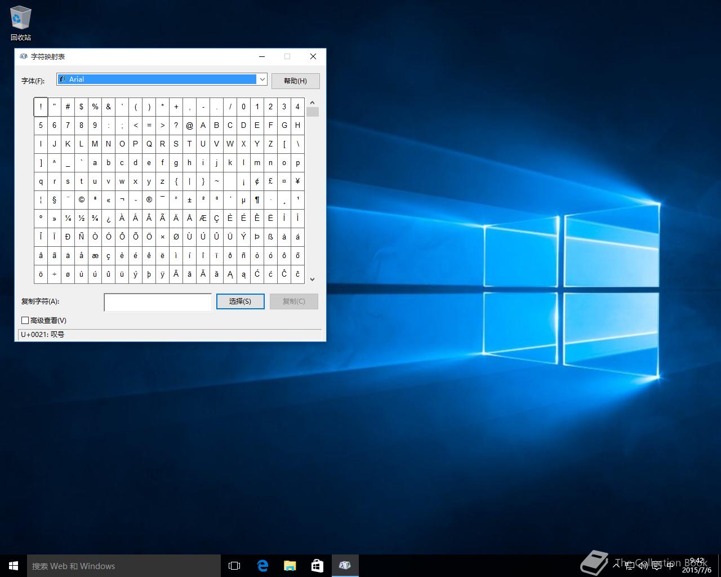Select the ~ tilde character cell
The image size is (721, 577).
click(216, 181)
